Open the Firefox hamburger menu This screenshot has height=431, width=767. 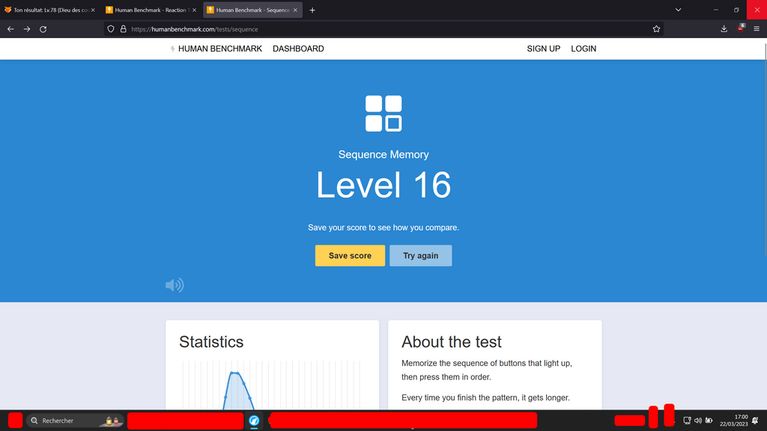757,29
